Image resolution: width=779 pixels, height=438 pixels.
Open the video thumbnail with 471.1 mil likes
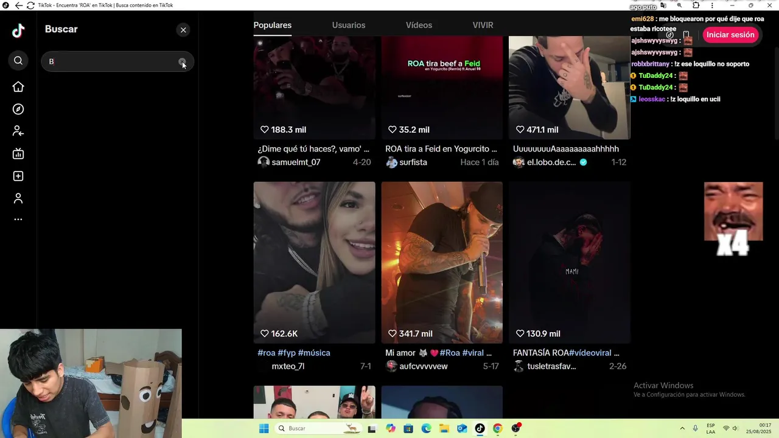tap(569, 88)
